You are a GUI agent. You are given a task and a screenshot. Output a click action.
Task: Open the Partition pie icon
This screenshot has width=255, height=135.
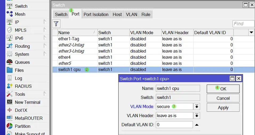pyautogui.click(x=10, y=126)
